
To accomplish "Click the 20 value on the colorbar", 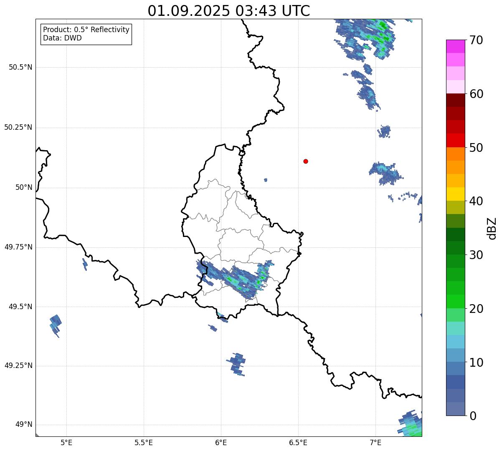I will click(x=476, y=309).
